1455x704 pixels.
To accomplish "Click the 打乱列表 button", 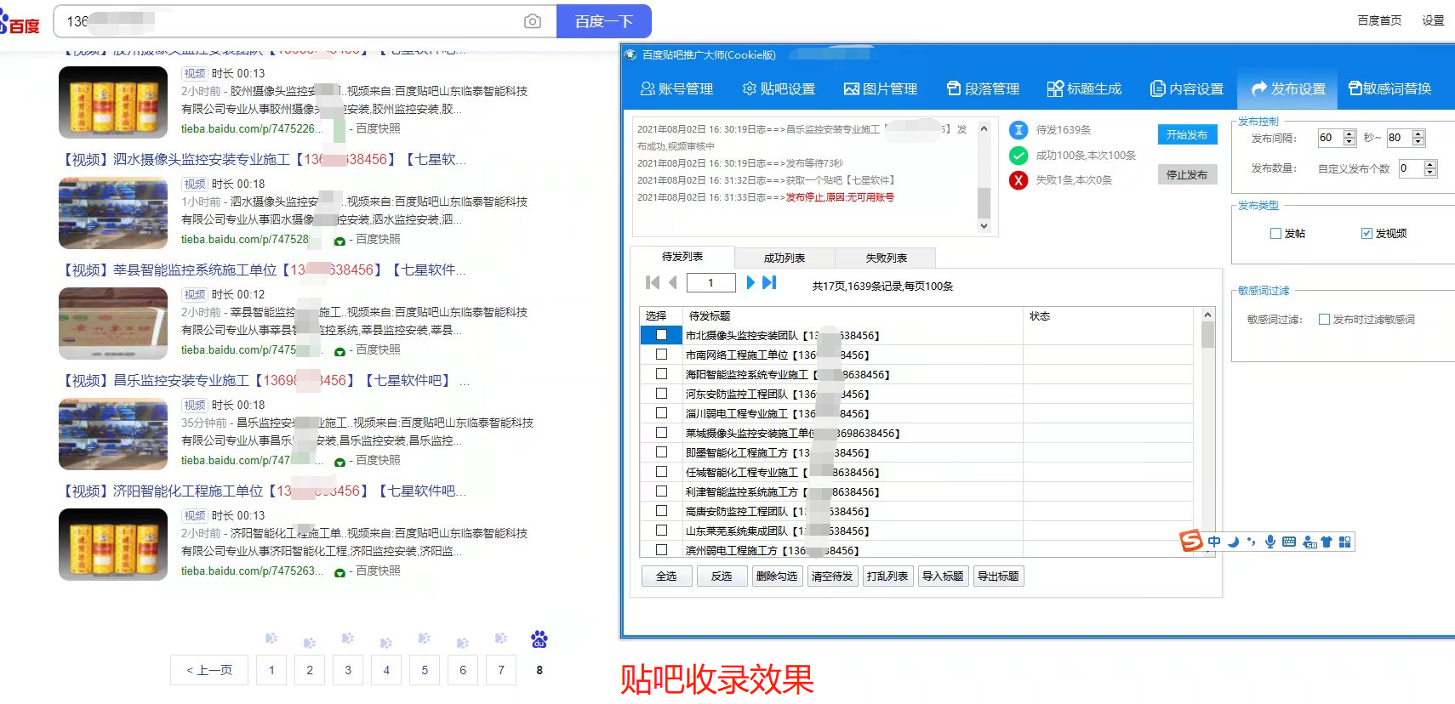I will (x=887, y=576).
